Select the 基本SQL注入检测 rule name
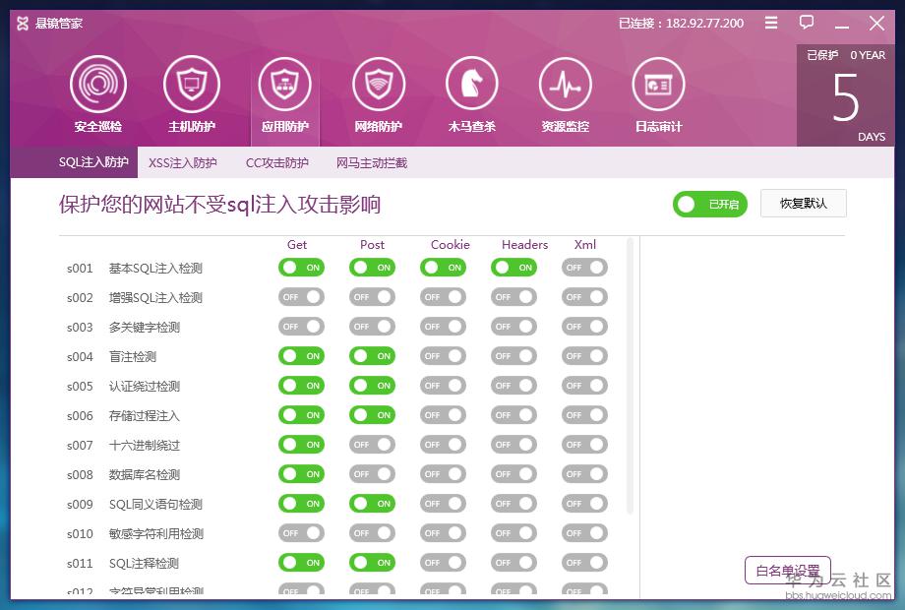The height and width of the screenshot is (610, 905). point(155,269)
